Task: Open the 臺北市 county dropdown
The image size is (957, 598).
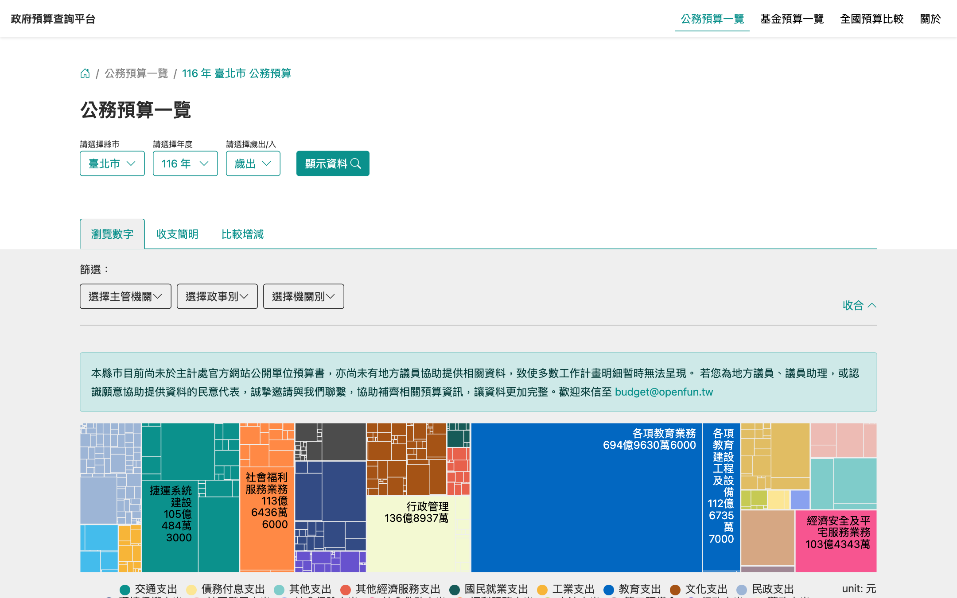Action: click(112, 163)
